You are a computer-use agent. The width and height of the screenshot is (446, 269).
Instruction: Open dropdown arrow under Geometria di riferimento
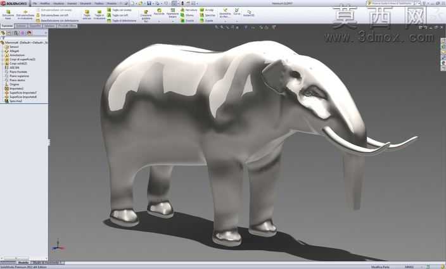pos(225,21)
